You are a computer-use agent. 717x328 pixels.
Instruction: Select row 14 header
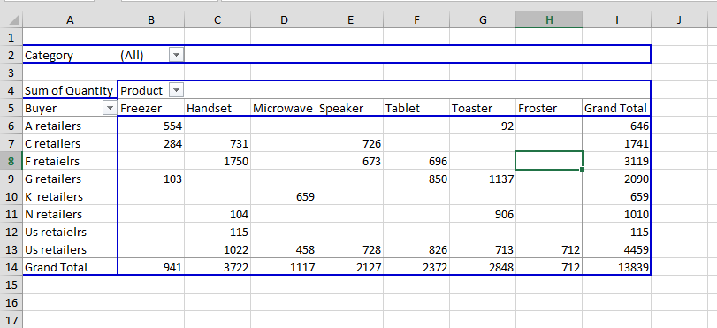pos(11,267)
